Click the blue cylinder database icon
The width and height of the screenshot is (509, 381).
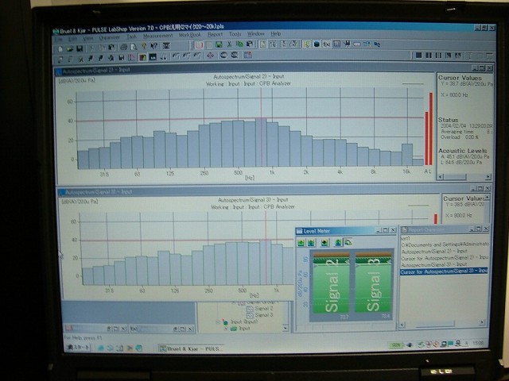point(316,44)
